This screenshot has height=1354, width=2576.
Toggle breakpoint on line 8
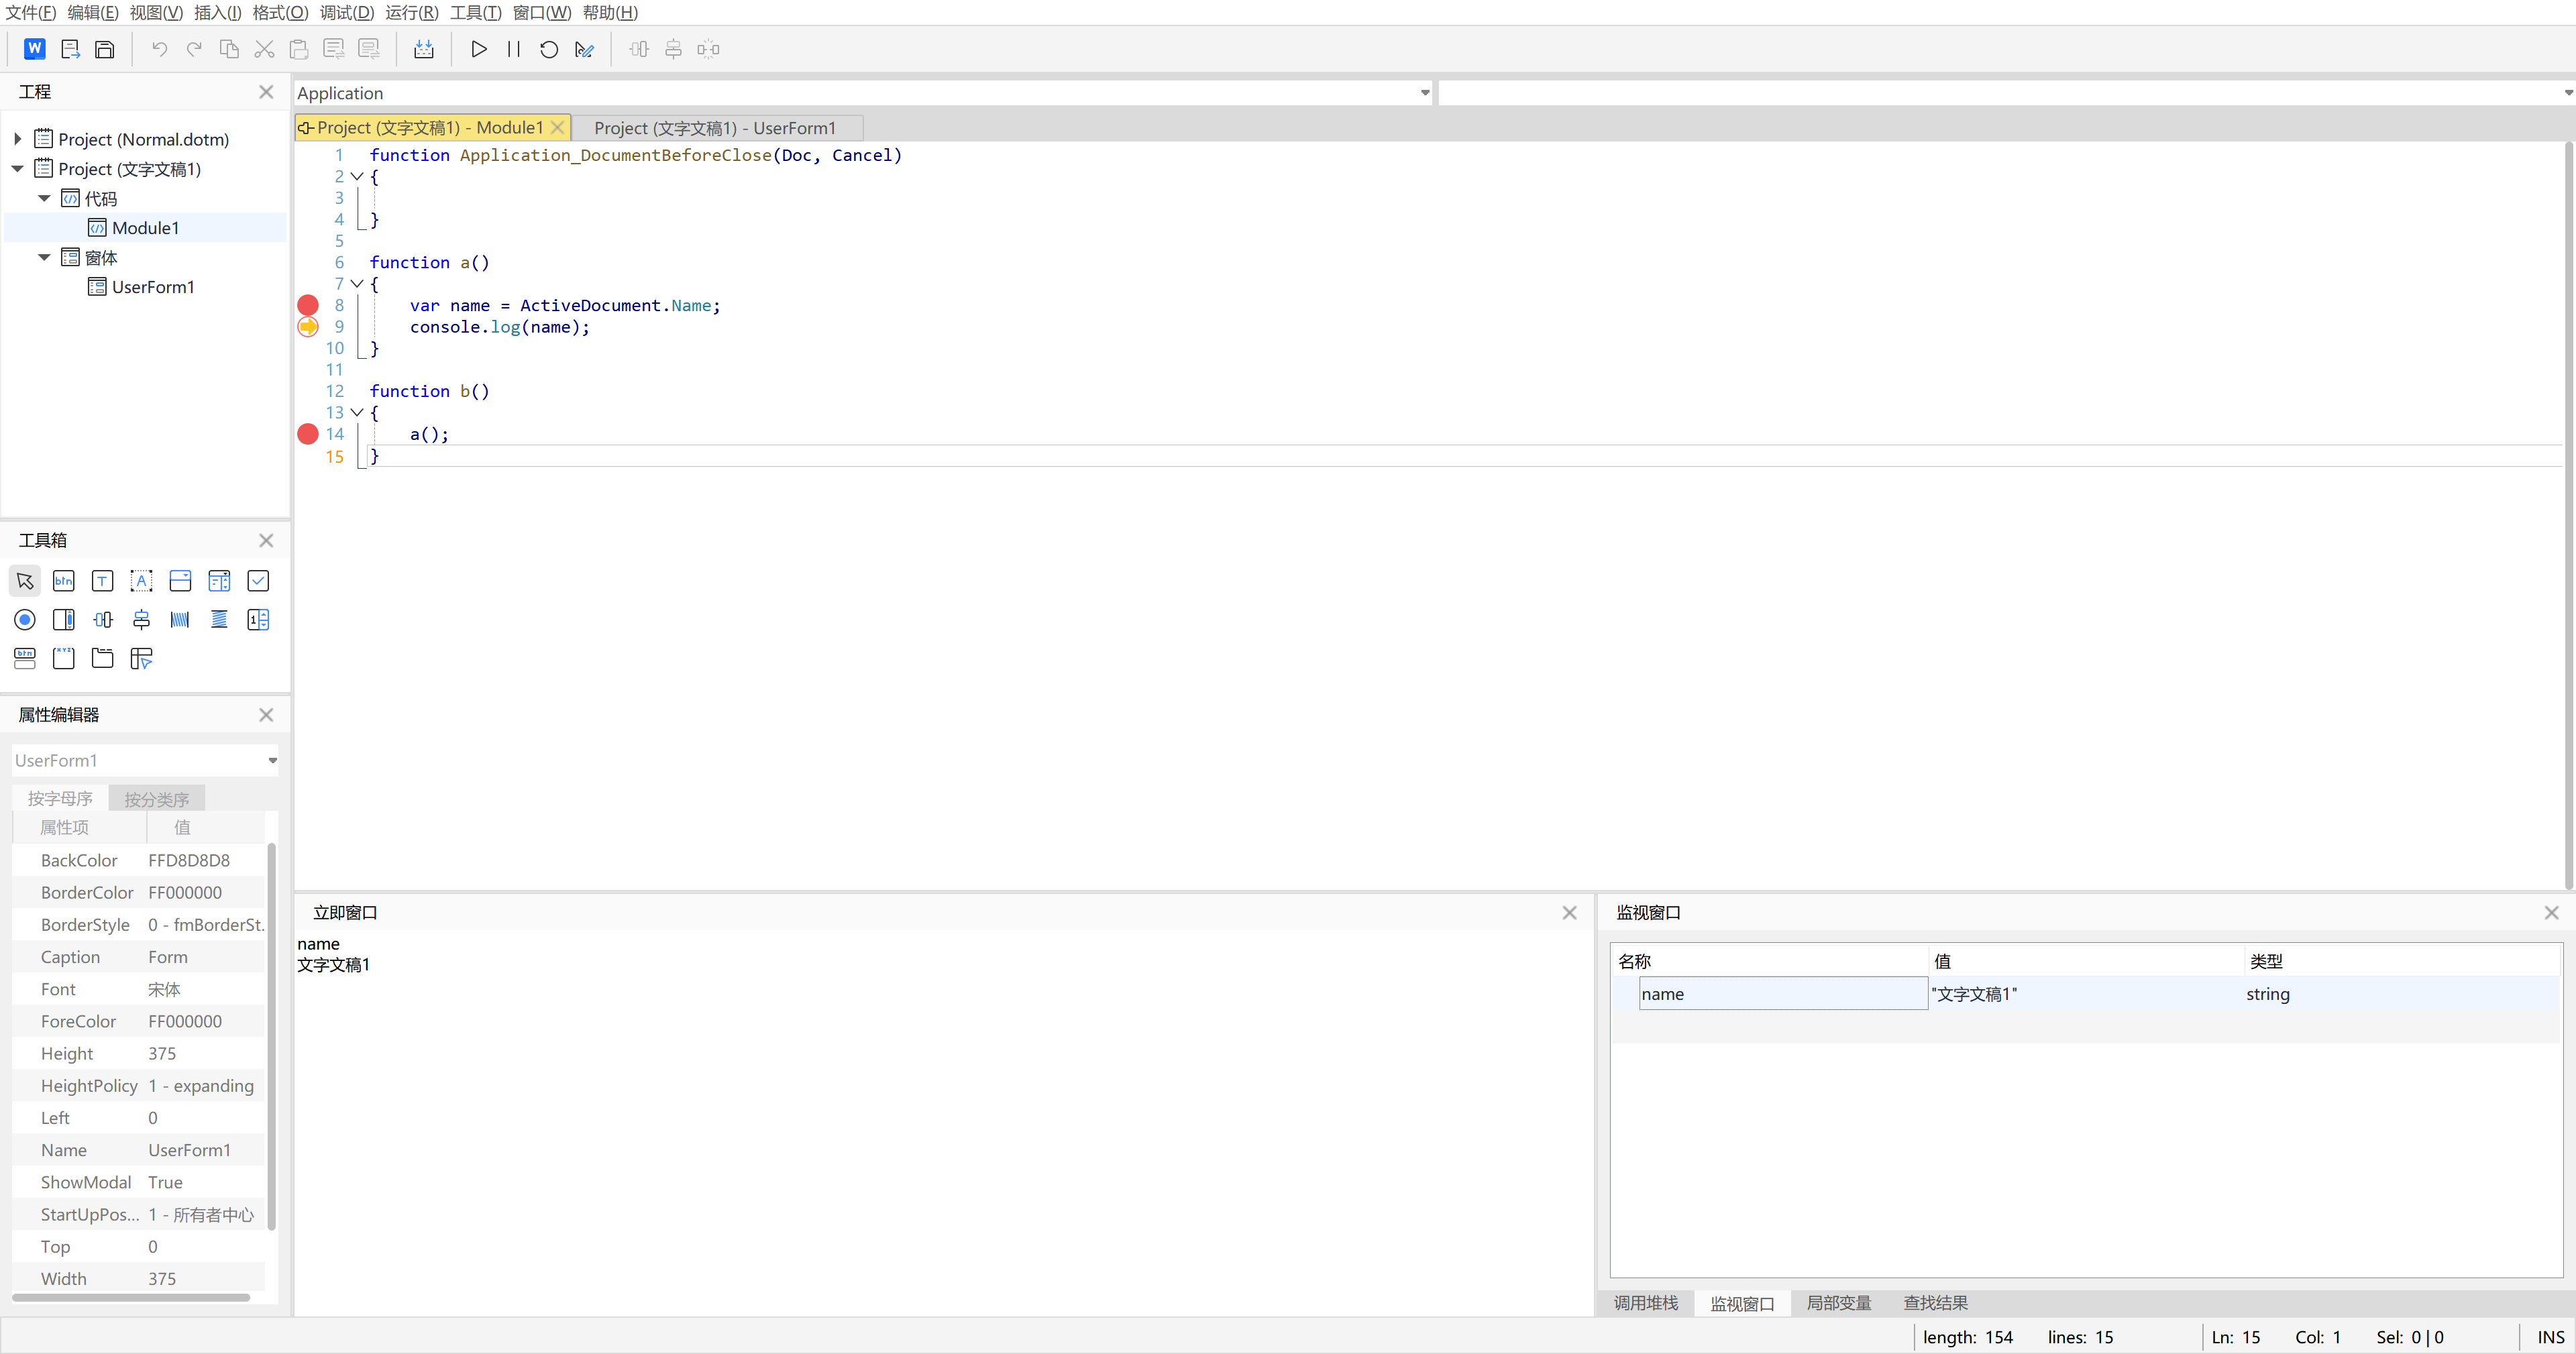coord(308,305)
